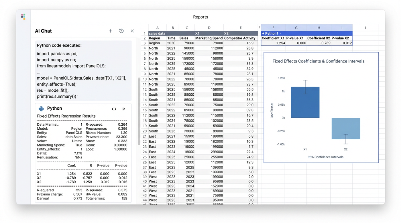Click the "Fixed Effects Regression Results" heading

click(x=66, y=116)
